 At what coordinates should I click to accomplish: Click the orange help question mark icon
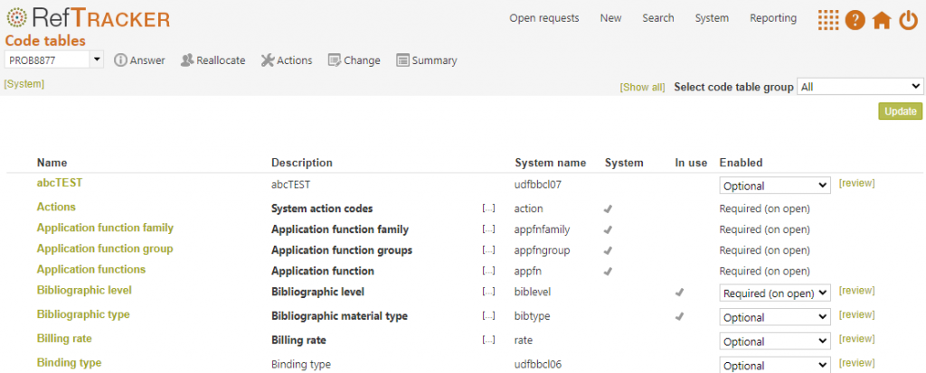pos(855,20)
